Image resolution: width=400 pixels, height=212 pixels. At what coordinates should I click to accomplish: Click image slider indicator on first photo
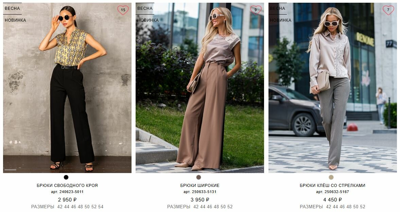click(x=11, y=170)
